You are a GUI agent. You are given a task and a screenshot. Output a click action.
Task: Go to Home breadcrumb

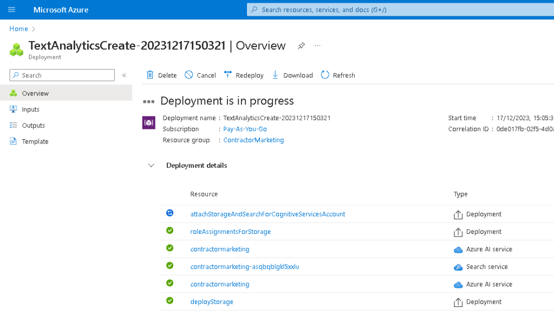(x=18, y=29)
